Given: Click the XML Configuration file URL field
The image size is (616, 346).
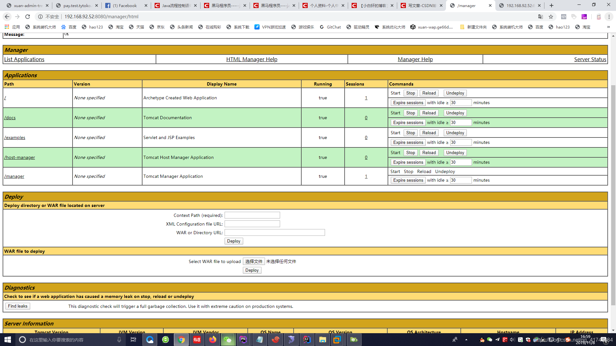Looking at the screenshot, I should pos(252,224).
